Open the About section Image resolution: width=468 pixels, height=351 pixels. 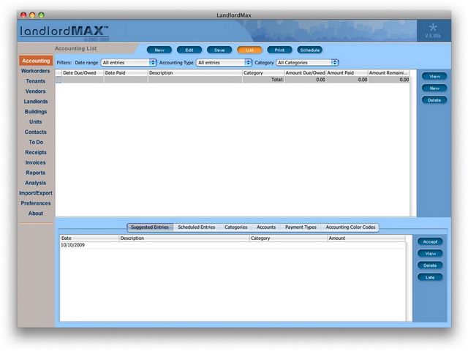coord(36,214)
